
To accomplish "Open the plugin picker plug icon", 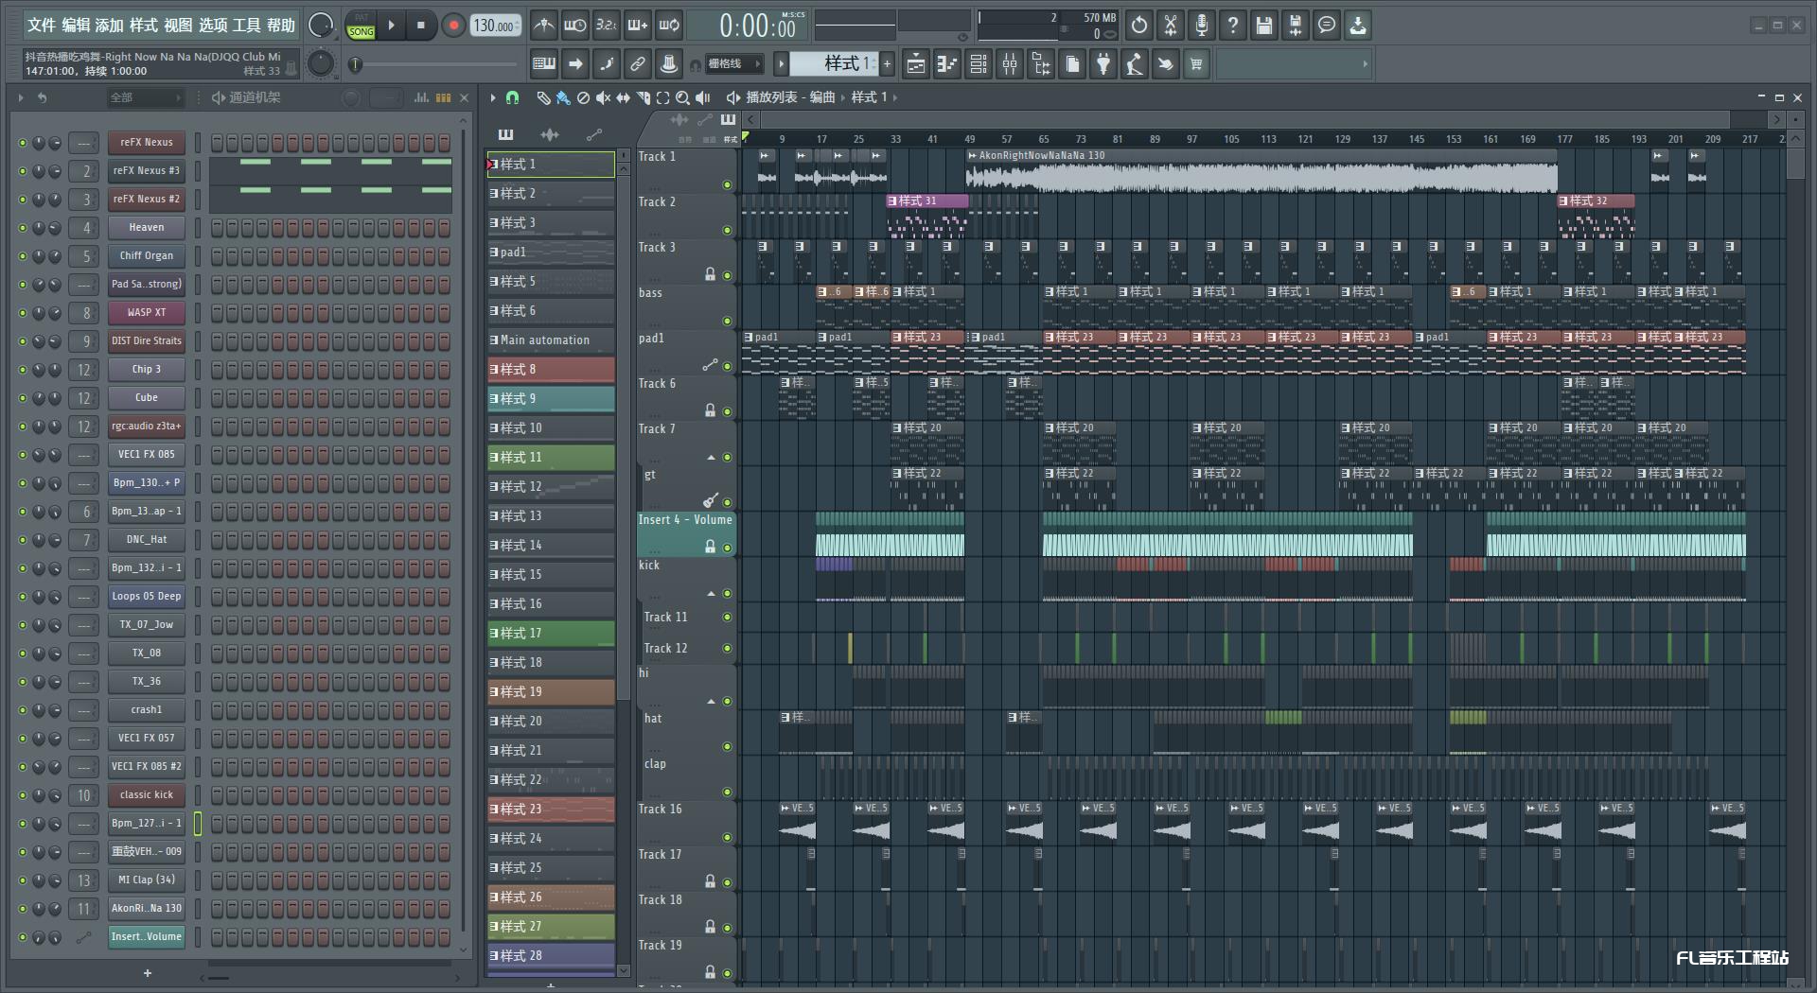I will click(1103, 64).
